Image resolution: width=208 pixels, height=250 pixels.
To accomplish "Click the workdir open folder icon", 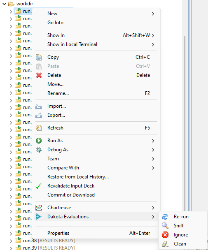I will point(11,4).
